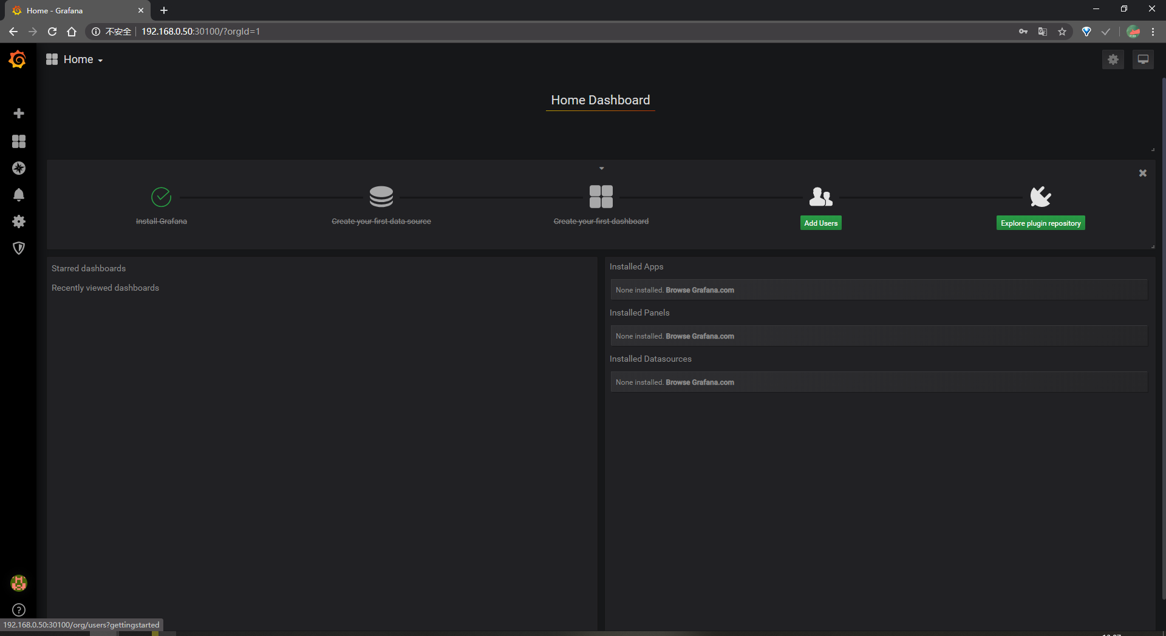Open the Alerting bell icon in sidebar
1166x636 pixels.
tap(19, 195)
